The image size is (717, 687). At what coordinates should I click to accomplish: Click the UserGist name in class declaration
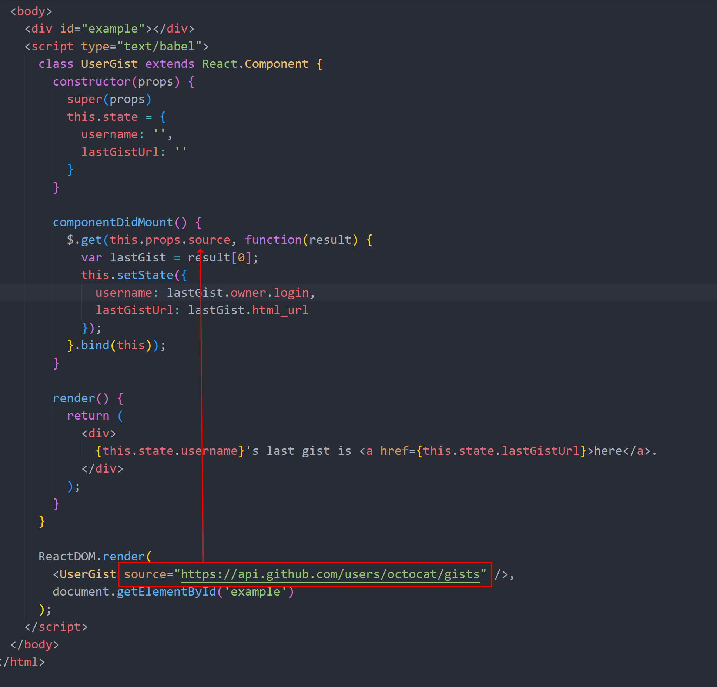pos(109,64)
